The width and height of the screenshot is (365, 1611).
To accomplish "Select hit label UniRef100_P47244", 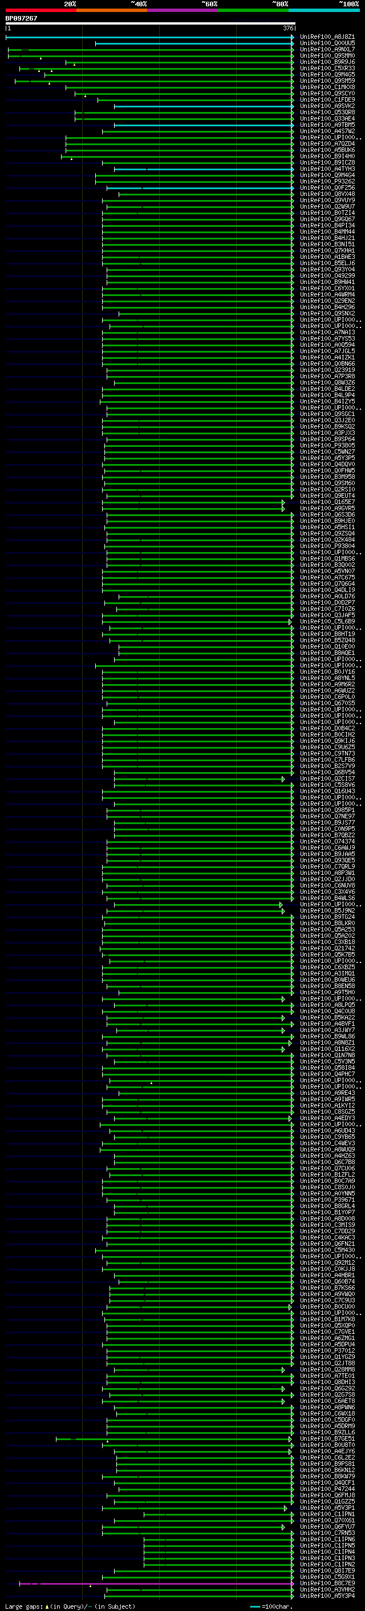I will click(327, 1489).
